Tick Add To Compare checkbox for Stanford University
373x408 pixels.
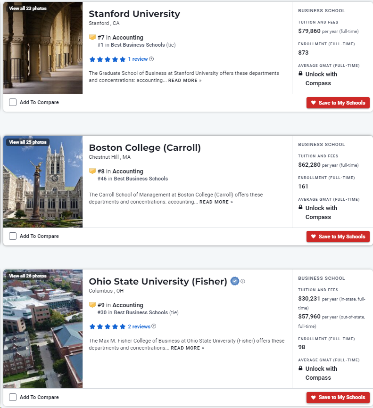point(13,102)
